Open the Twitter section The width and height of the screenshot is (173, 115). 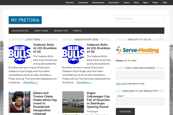point(155,3)
